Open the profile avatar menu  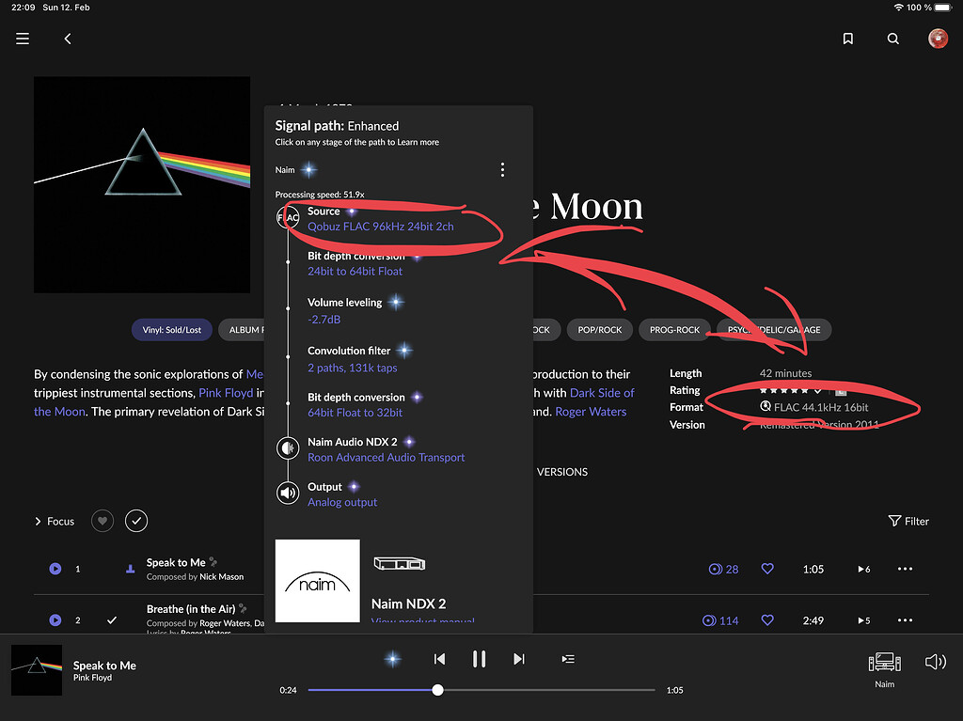(938, 39)
